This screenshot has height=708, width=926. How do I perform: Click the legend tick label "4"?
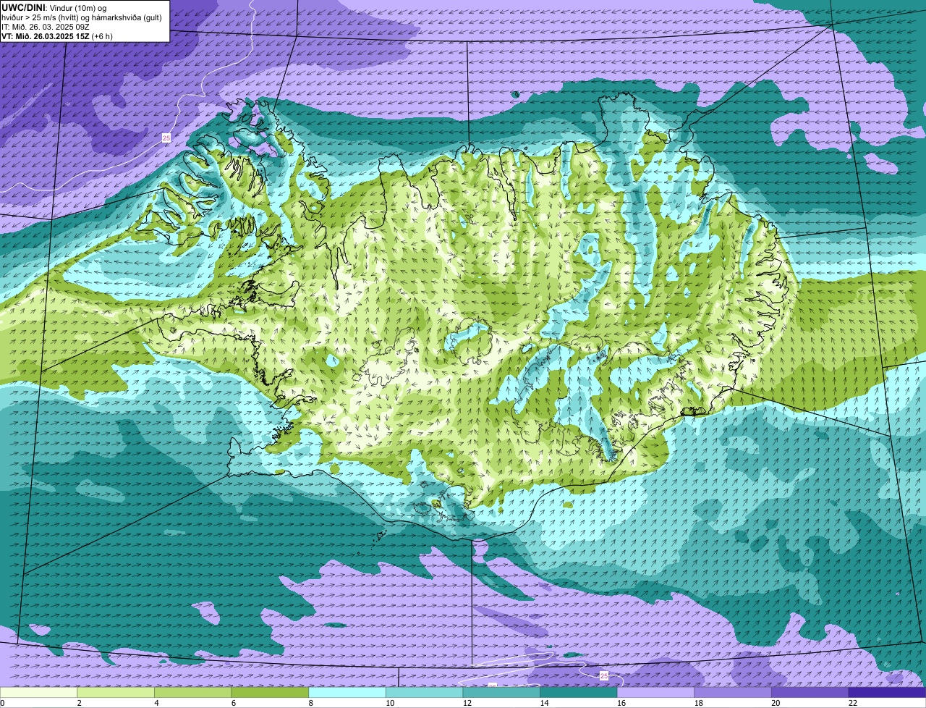[156, 703]
